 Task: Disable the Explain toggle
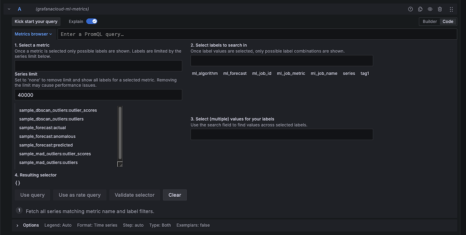[92, 21]
